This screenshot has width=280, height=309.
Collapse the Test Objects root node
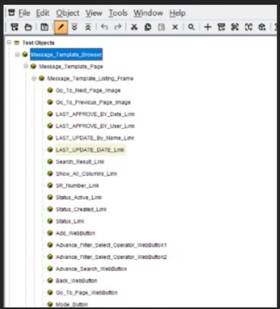9,42
